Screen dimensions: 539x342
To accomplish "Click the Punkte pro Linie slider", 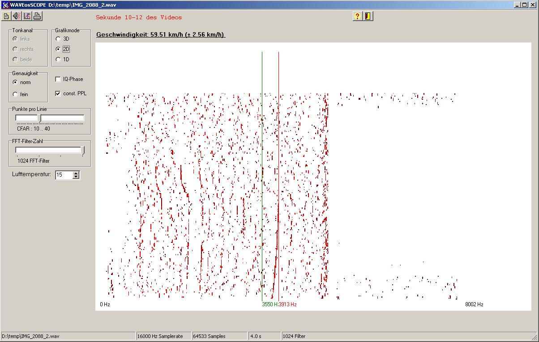I will click(50, 118).
